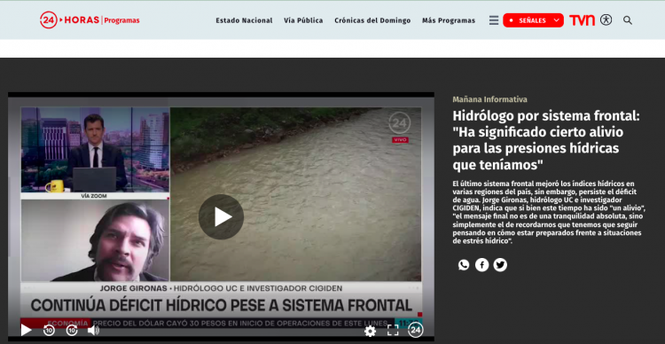The width and height of the screenshot is (665, 344).
Task: Expand the red Señales dropdown
Action: click(533, 20)
